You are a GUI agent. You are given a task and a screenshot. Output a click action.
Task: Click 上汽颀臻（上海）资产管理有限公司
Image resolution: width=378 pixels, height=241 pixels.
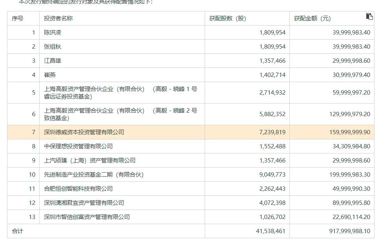[89, 161]
